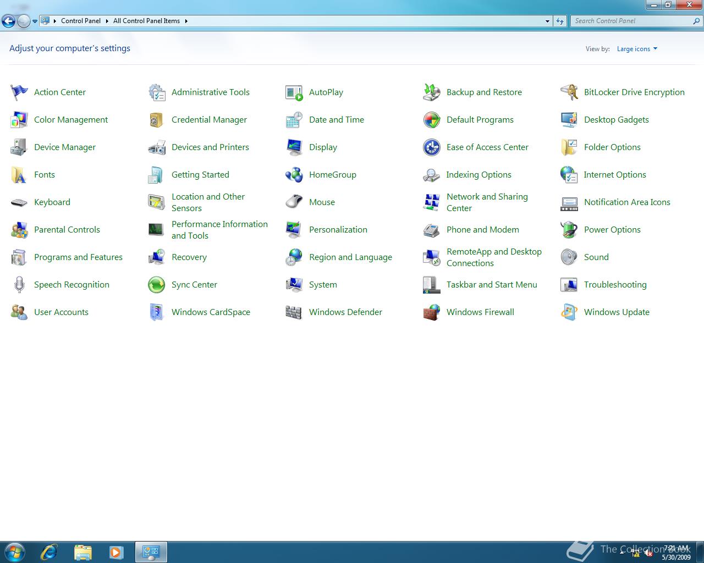Image resolution: width=704 pixels, height=563 pixels.
Task: Open the Internet Options globe icon
Action: [569, 175]
